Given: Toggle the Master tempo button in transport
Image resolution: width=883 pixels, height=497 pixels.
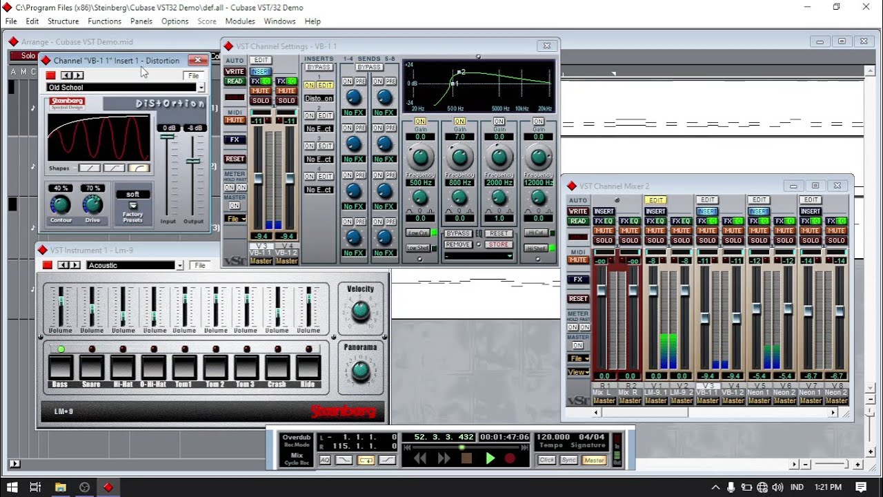Looking at the screenshot, I should (x=594, y=460).
